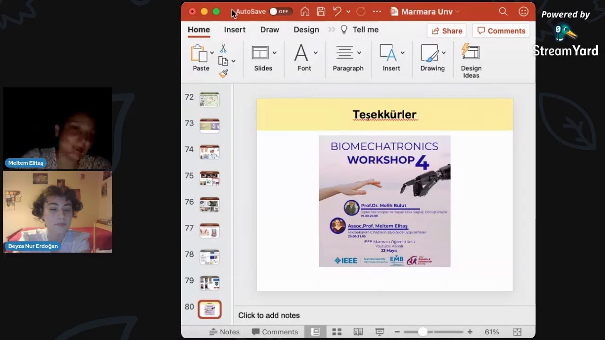Open the Font group icon

pos(301,53)
